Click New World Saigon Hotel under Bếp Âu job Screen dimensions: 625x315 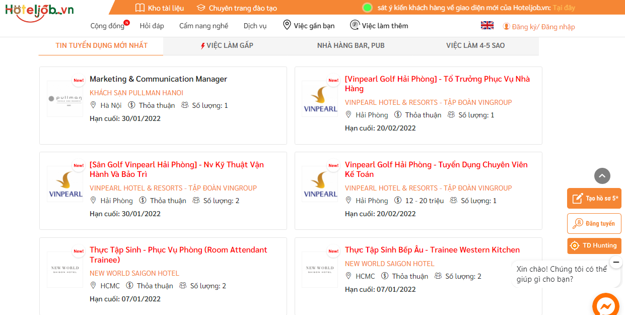[x=389, y=264]
